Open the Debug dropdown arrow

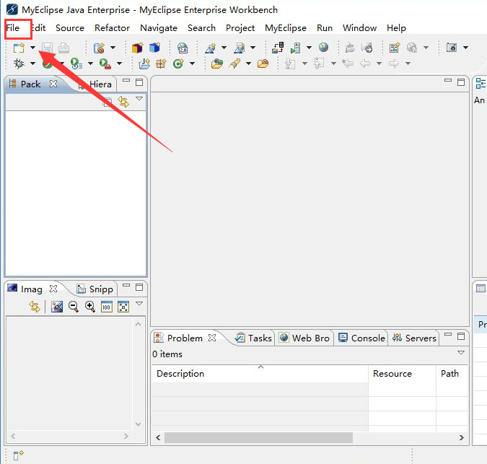32,64
